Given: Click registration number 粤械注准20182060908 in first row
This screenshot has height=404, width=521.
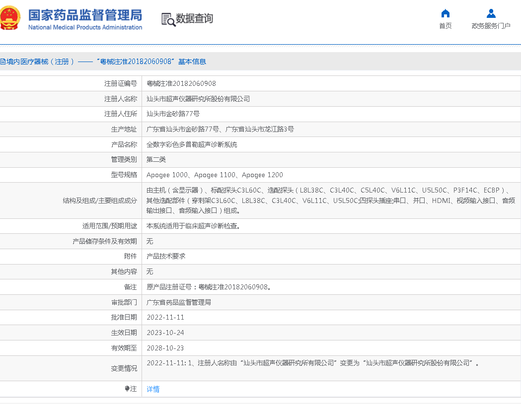Looking at the screenshot, I should tap(181, 84).
